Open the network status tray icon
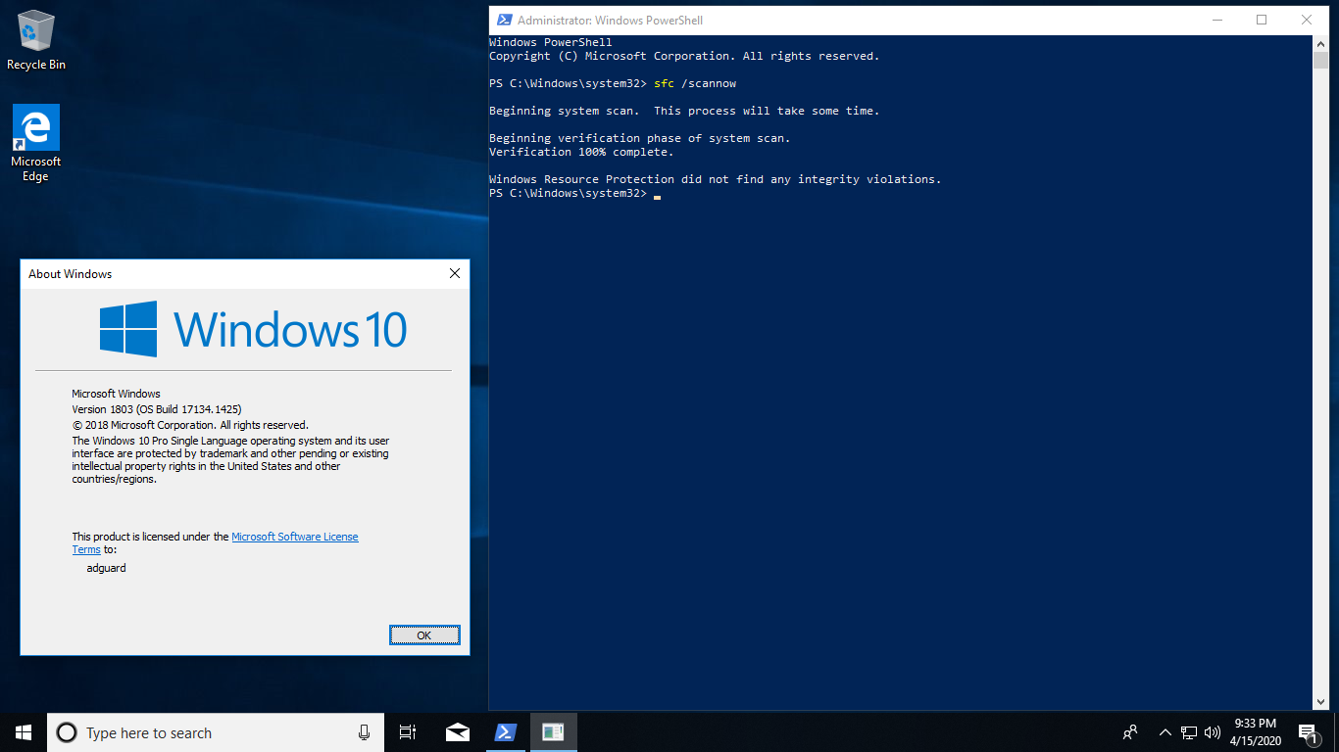 tap(1189, 732)
